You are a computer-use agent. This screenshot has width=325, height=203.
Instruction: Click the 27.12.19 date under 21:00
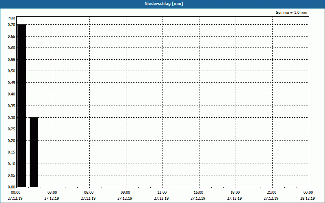pyautogui.click(x=271, y=198)
